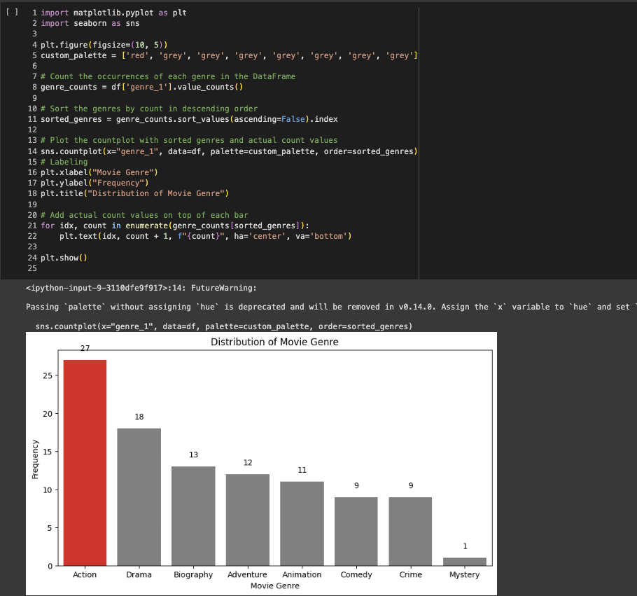Select the grey Drama bar
Image resolution: width=637 pixels, height=596 pixels.
(139, 497)
